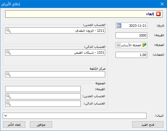The width and height of the screenshot is (167, 131).
Task: Click the commission credit account search magnifier
Action: (9, 104)
